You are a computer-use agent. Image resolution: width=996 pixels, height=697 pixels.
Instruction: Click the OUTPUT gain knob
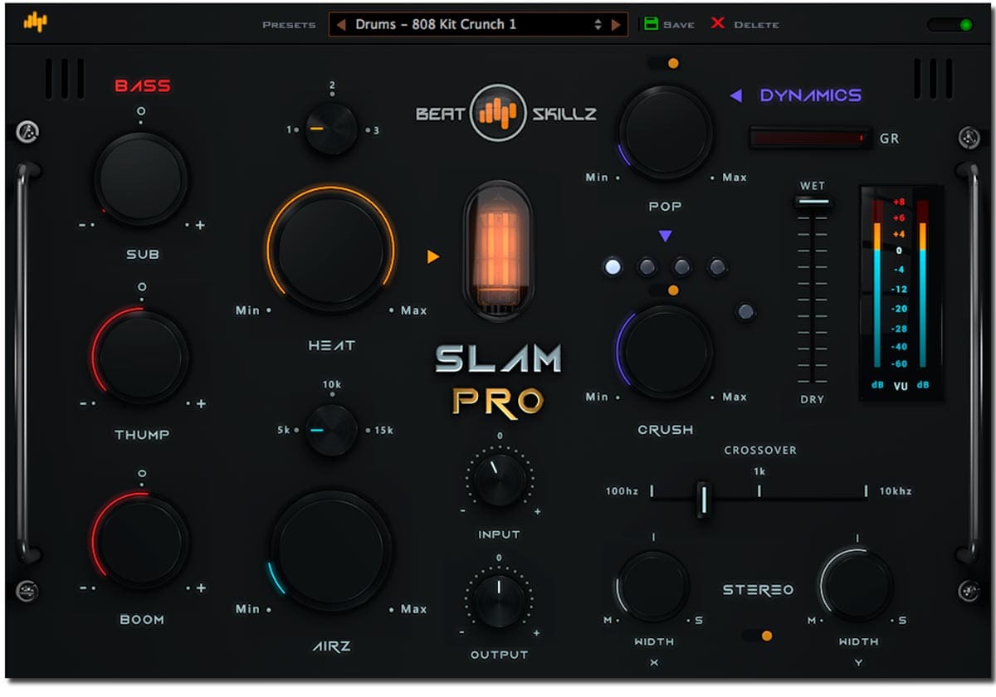499,599
